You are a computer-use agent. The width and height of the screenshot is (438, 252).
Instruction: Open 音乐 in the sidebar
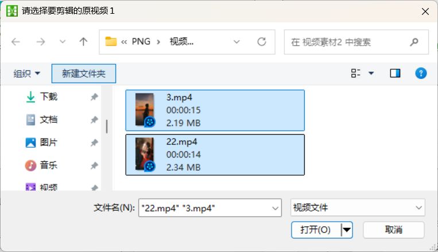tap(49, 166)
